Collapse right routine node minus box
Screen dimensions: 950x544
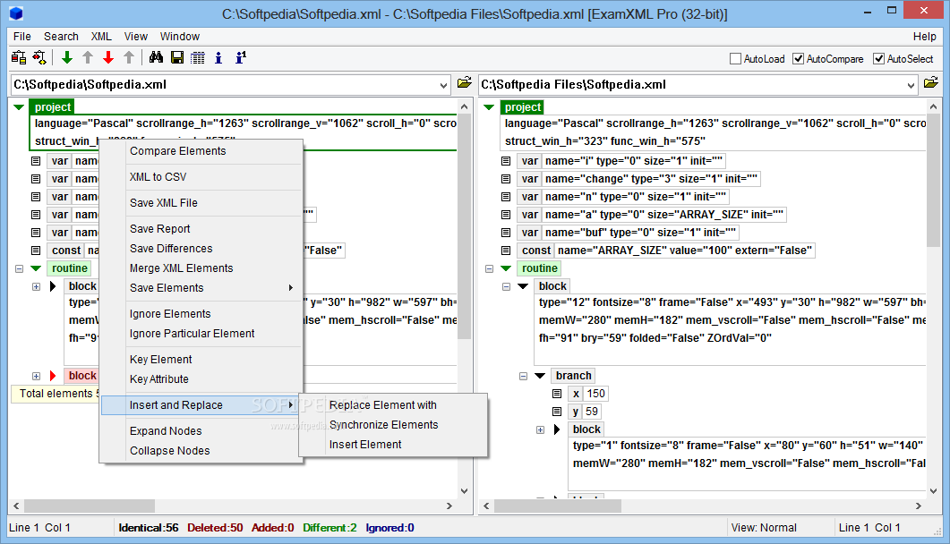pos(490,268)
